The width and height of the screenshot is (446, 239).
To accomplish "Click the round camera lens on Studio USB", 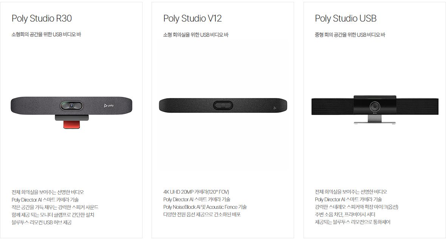I will coord(375,106).
